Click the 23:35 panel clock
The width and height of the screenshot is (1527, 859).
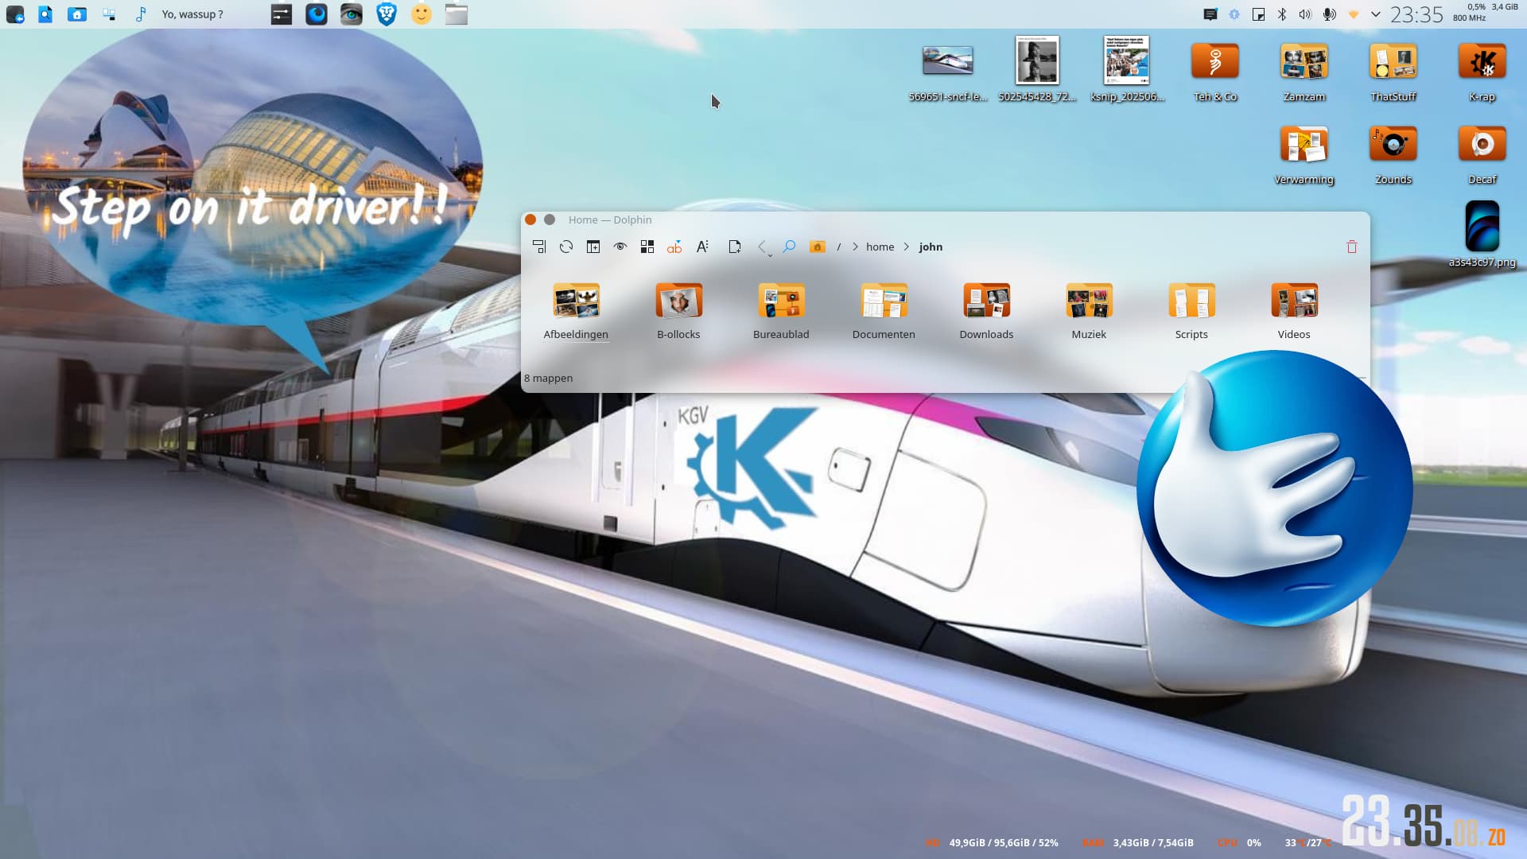click(x=1416, y=14)
